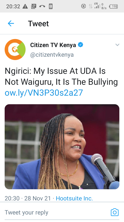Click the blue verified badge

(81, 45)
